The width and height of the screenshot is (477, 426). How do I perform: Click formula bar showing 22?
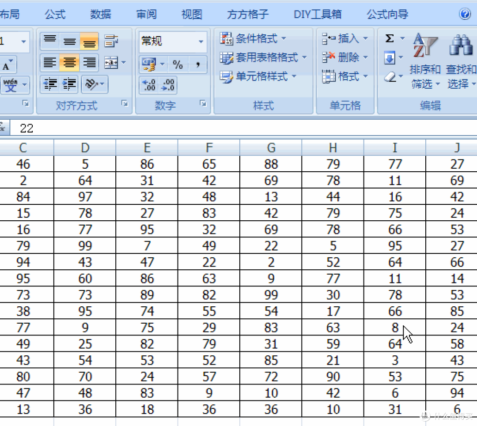pos(243,128)
